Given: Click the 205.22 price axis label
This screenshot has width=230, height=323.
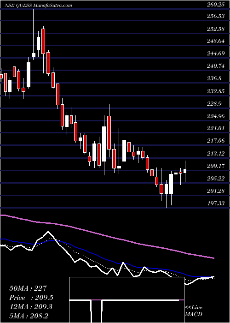Looking at the screenshot, I should point(215,179).
